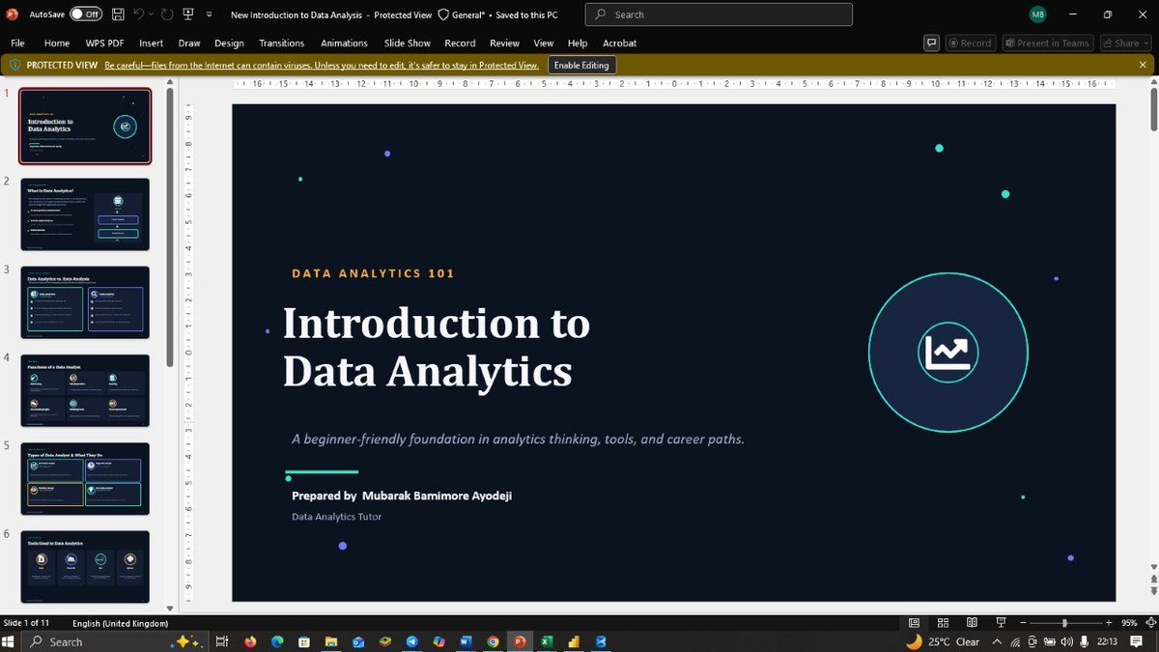Click the zoom slider in status bar

(1064, 623)
